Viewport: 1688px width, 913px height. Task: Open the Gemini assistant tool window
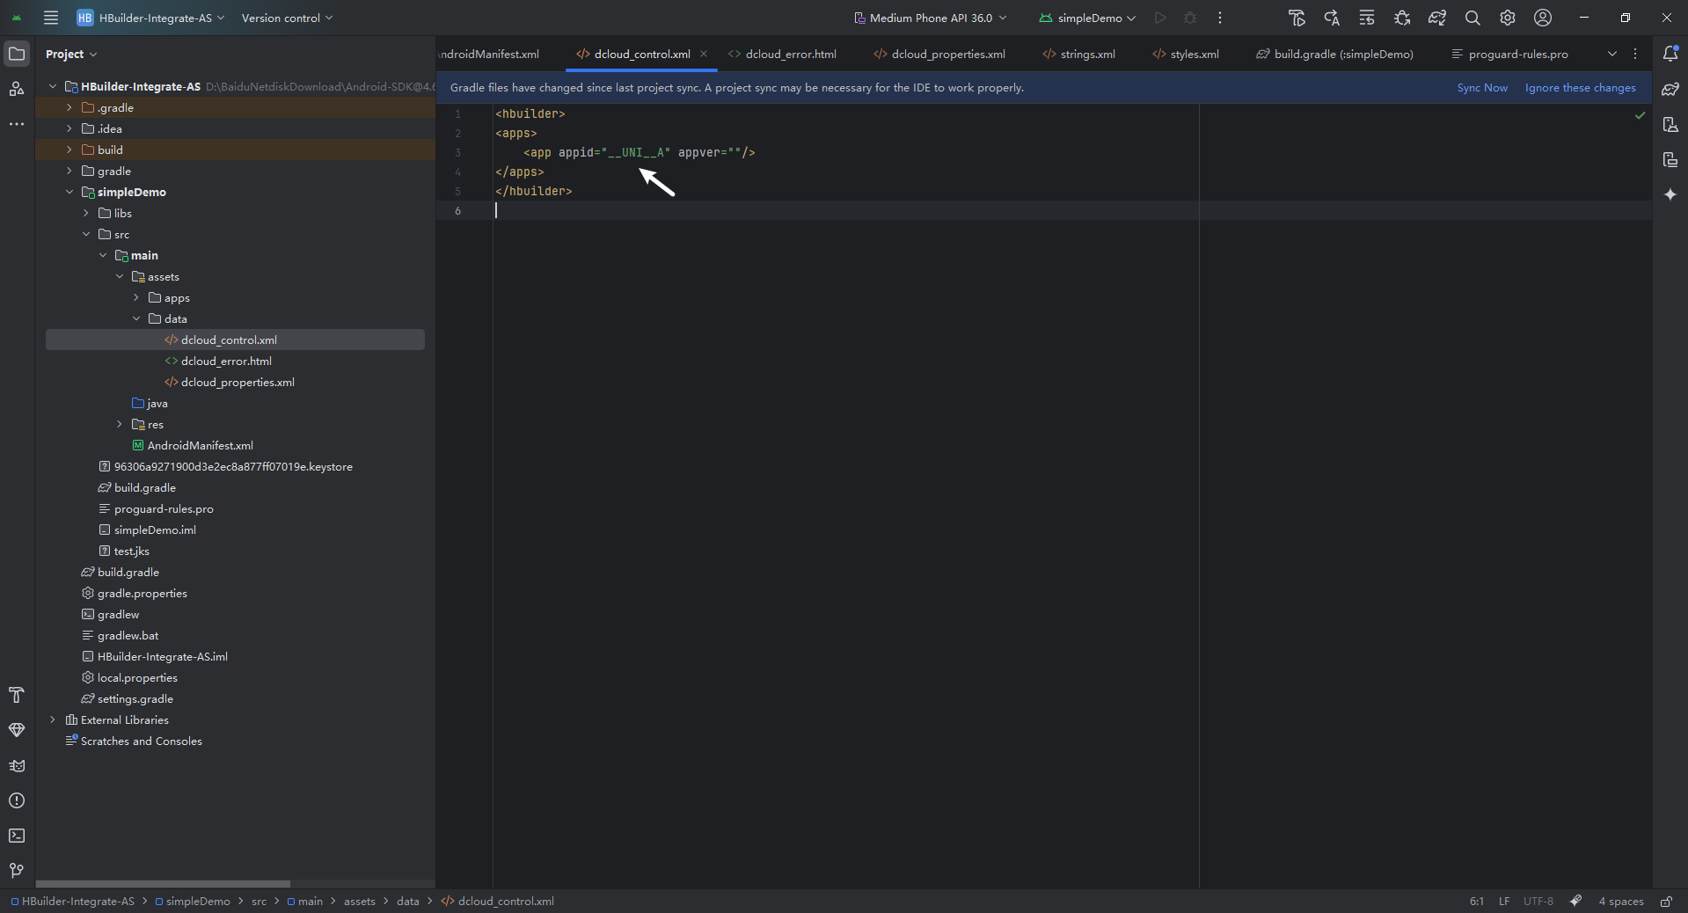pos(1670,194)
